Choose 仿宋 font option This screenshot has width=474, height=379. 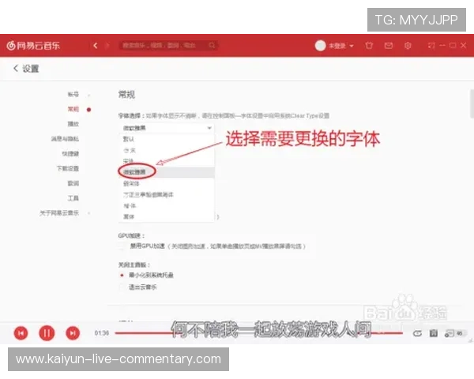point(166,150)
